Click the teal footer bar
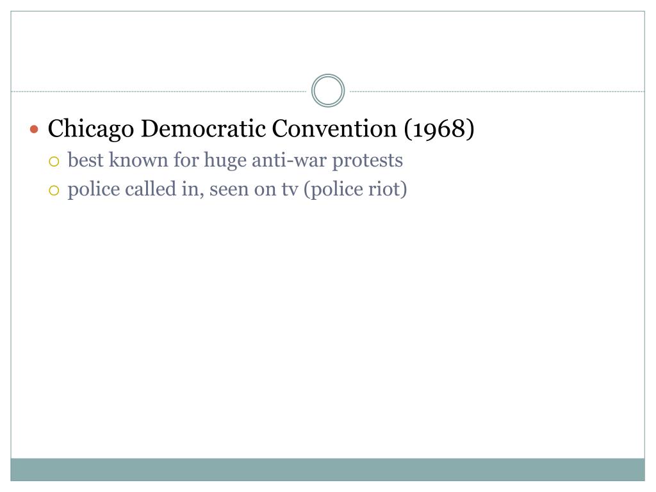Screen dimensions: 656x492 (327, 470)
